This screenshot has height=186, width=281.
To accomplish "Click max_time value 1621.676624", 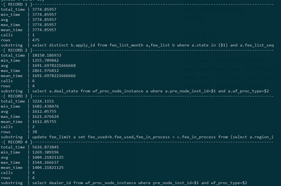I will point(45,116).
